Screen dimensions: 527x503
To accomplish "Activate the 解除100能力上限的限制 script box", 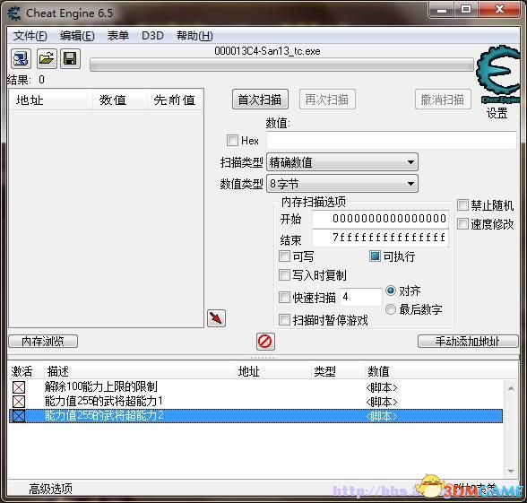I will 19,387.
